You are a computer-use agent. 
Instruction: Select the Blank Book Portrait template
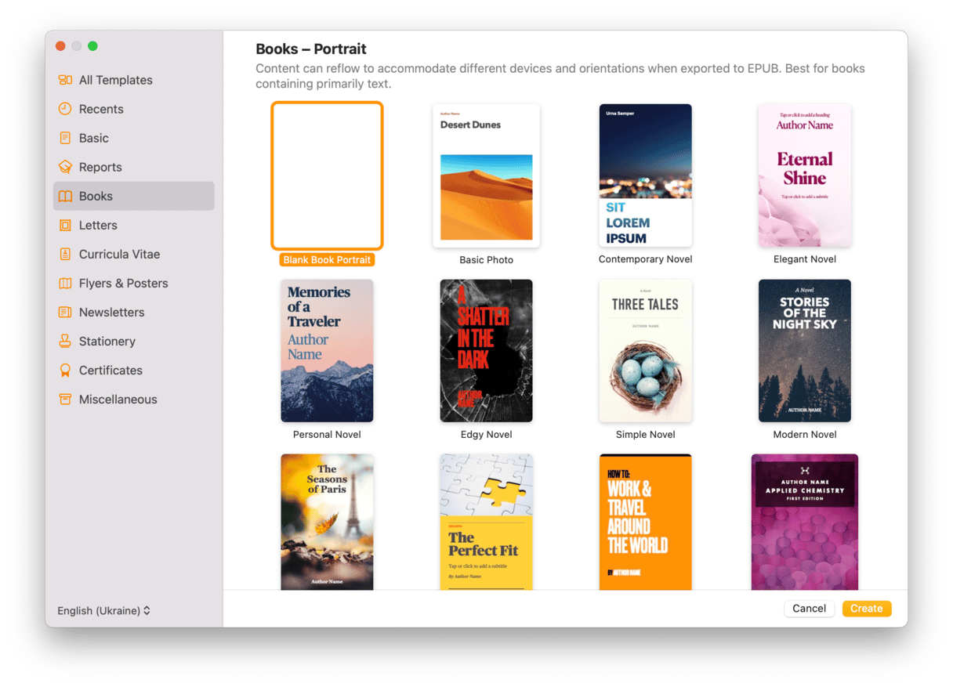click(x=327, y=175)
